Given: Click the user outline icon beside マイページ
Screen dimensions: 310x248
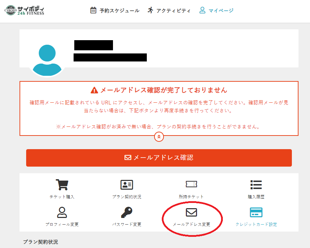Looking at the screenshot, I should click(202, 10).
